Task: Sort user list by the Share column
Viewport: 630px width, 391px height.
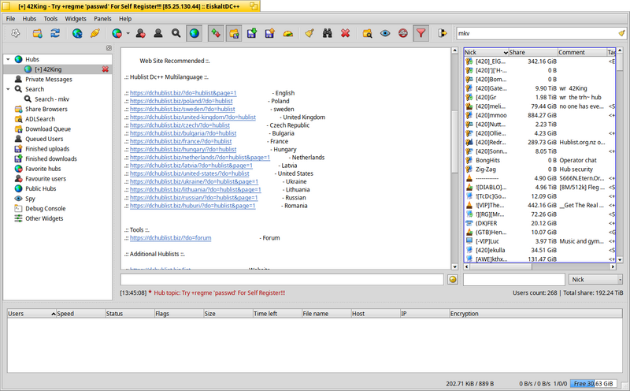Action: pos(533,52)
